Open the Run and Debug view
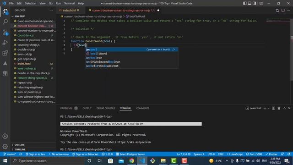293x165 pixels. (5, 43)
